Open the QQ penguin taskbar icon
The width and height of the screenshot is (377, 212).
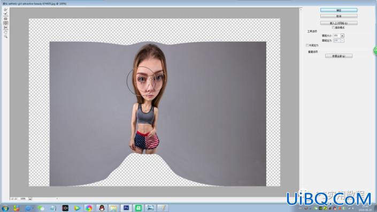pyautogui.click(x=102, y=208)
